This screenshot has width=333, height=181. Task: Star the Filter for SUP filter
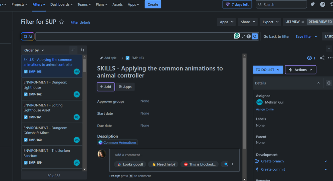[62, 22]
